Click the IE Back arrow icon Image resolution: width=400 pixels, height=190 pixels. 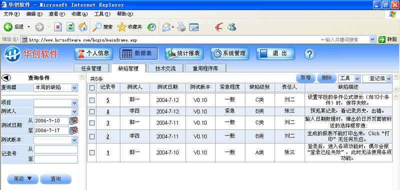tap(8, 27)
